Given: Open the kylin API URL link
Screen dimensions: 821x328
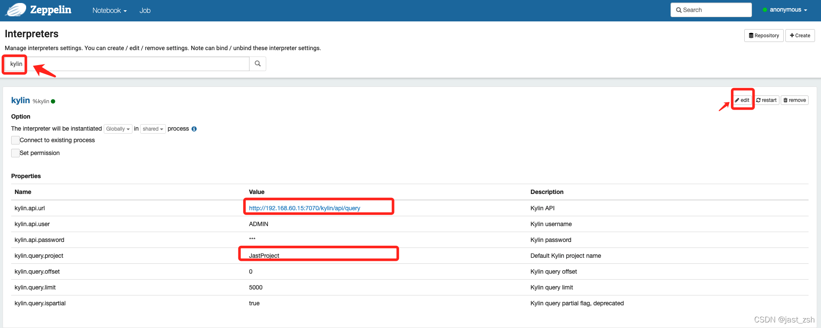Looking at the screenshot, I should pyautogui.click(x=304, y=208).
